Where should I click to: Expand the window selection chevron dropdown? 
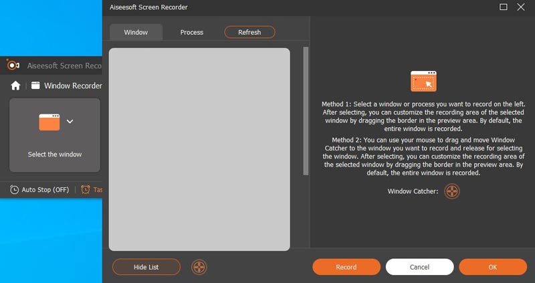[70, 122]
